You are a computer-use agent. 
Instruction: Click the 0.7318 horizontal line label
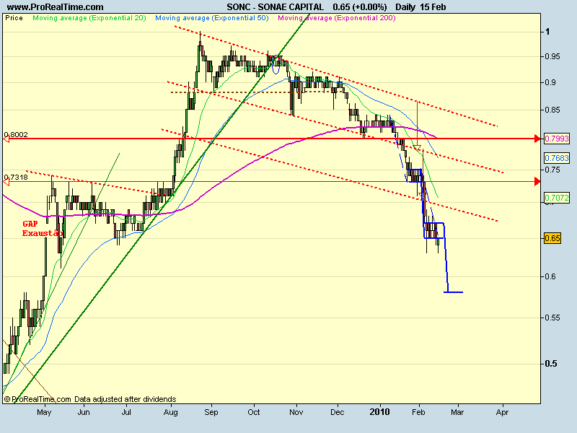pyautogui.click(x=16, y=178)
